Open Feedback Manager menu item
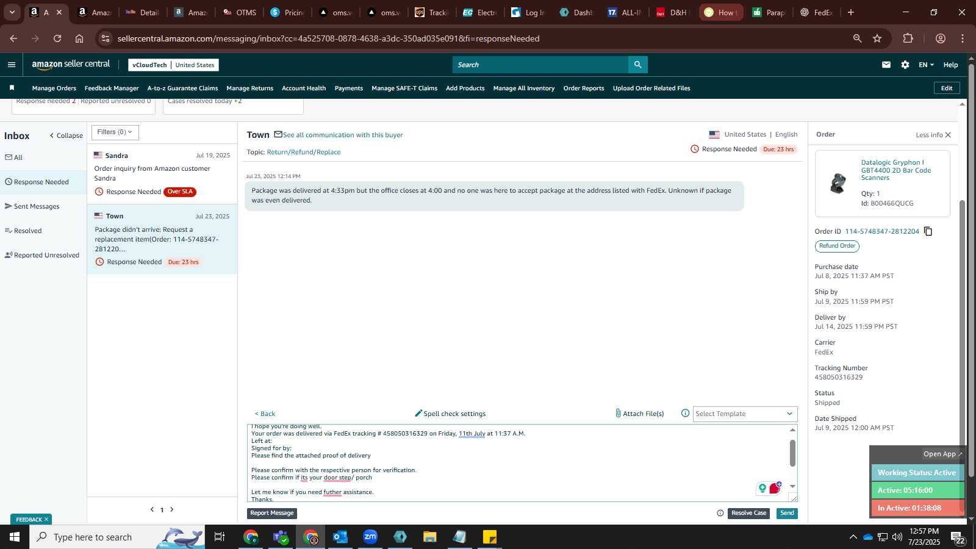The image size is (976, 549). pyautogui.click(x=112, y=88)
